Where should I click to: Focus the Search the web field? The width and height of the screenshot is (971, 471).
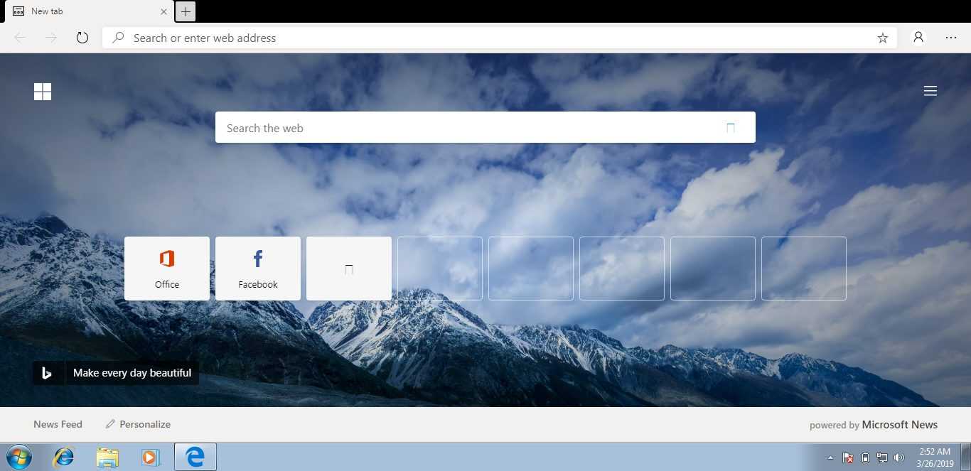469,128
